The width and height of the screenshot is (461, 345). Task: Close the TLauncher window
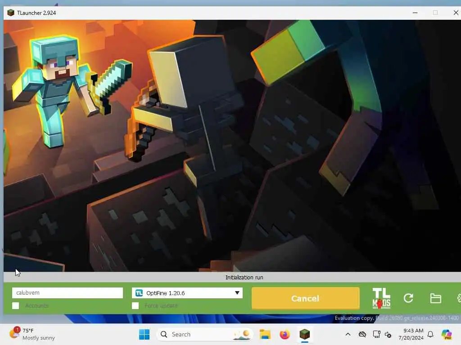[456, 13]
